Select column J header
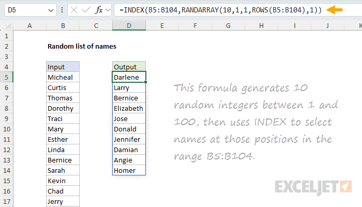This screenshot has width=362, height=207. point(327,26)
